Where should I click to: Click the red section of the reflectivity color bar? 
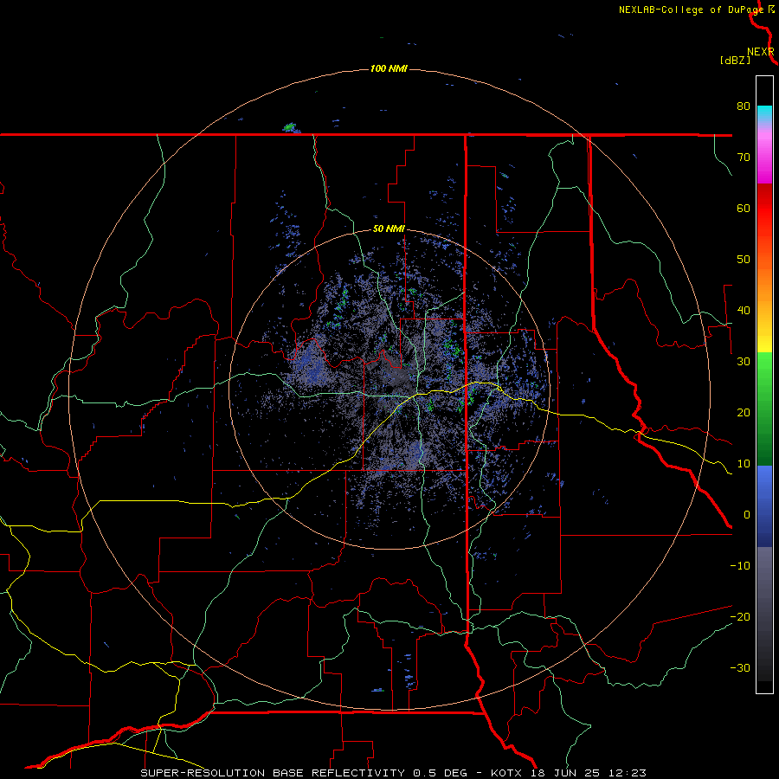click(764, 209)
